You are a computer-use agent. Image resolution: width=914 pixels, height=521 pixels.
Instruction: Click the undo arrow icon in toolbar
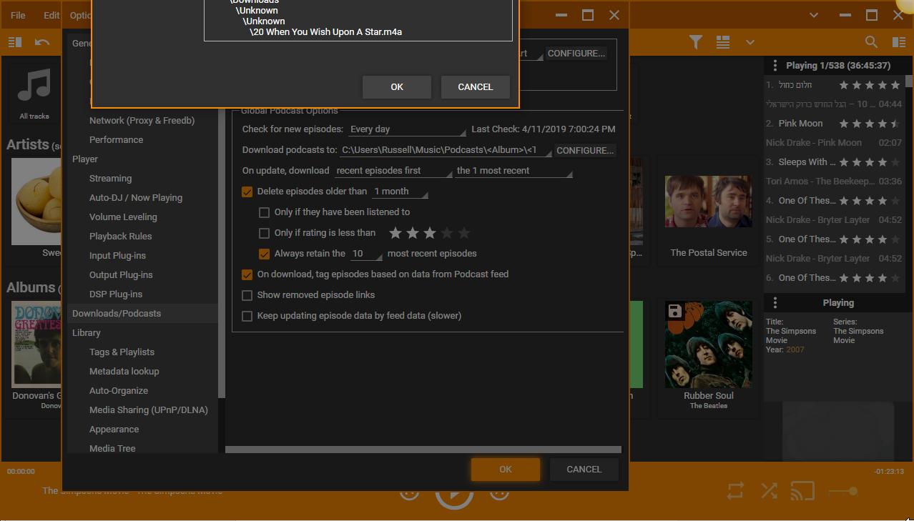pos(42,42)
